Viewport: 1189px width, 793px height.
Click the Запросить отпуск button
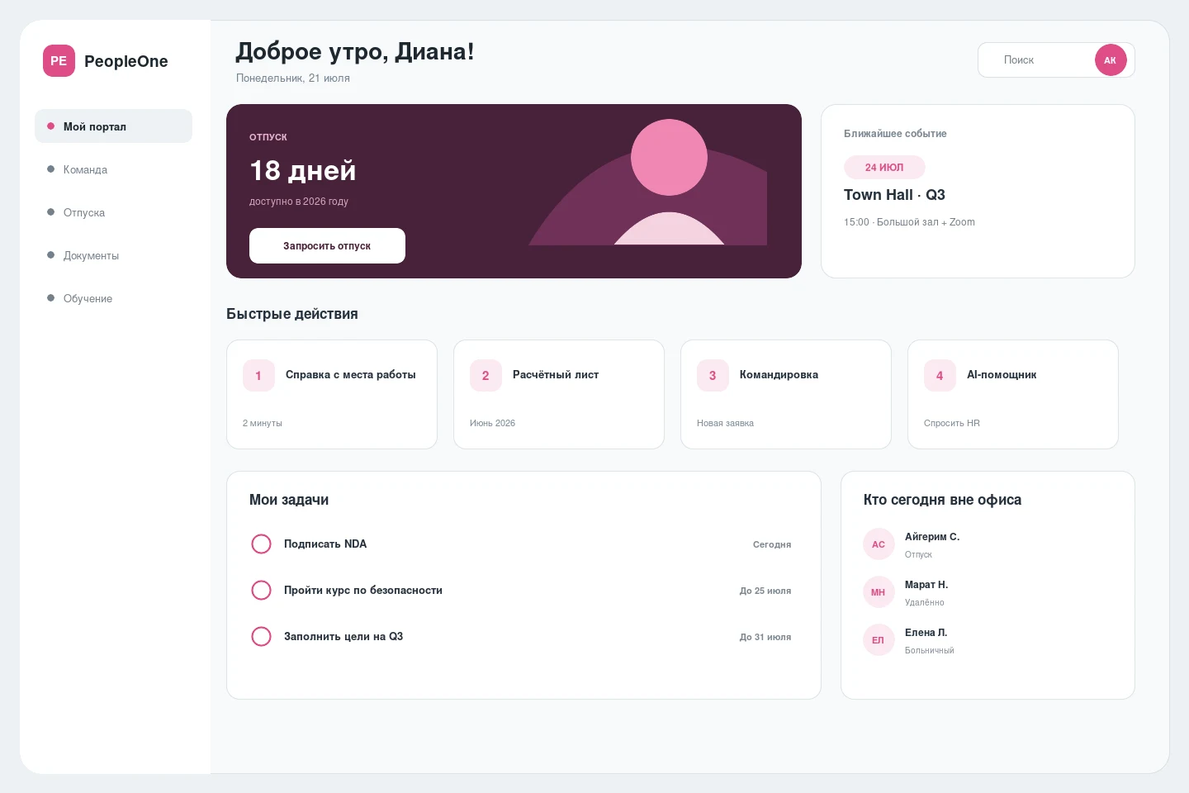(327, 245)
